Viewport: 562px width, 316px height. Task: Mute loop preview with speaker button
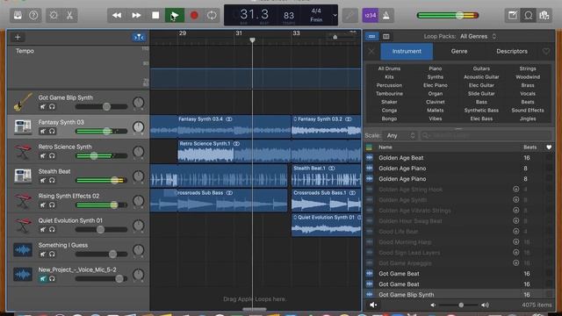point(373,305)
